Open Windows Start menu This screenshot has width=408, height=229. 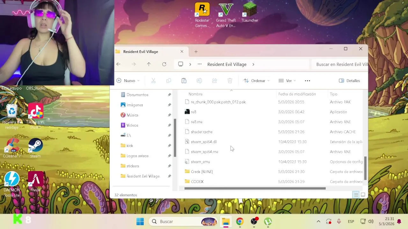(x=140, y=221)
